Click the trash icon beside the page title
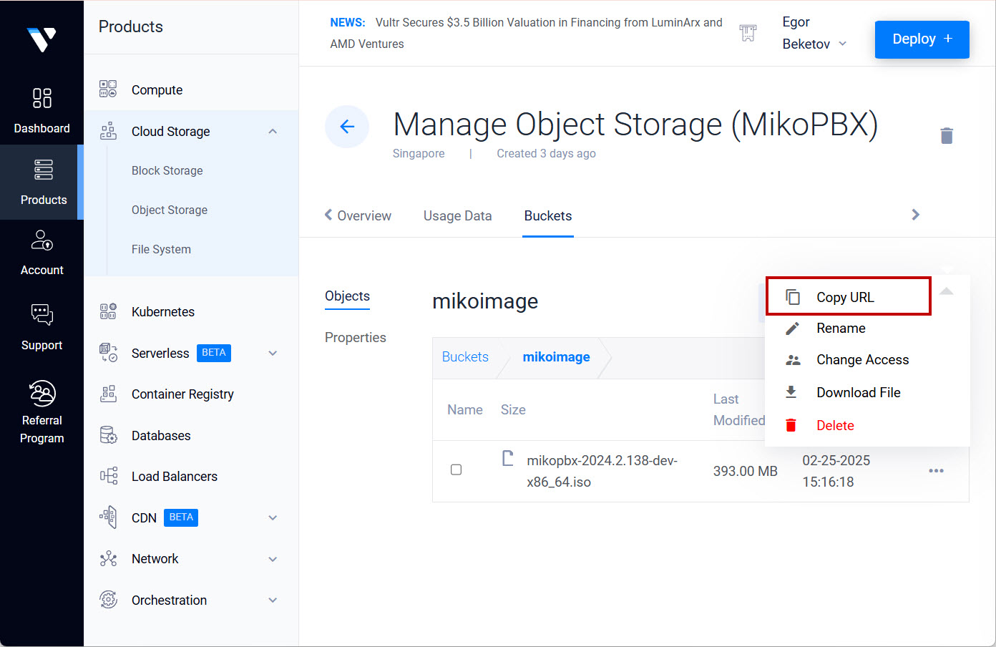Screen dimensions: 996x647 pos(946,135)
